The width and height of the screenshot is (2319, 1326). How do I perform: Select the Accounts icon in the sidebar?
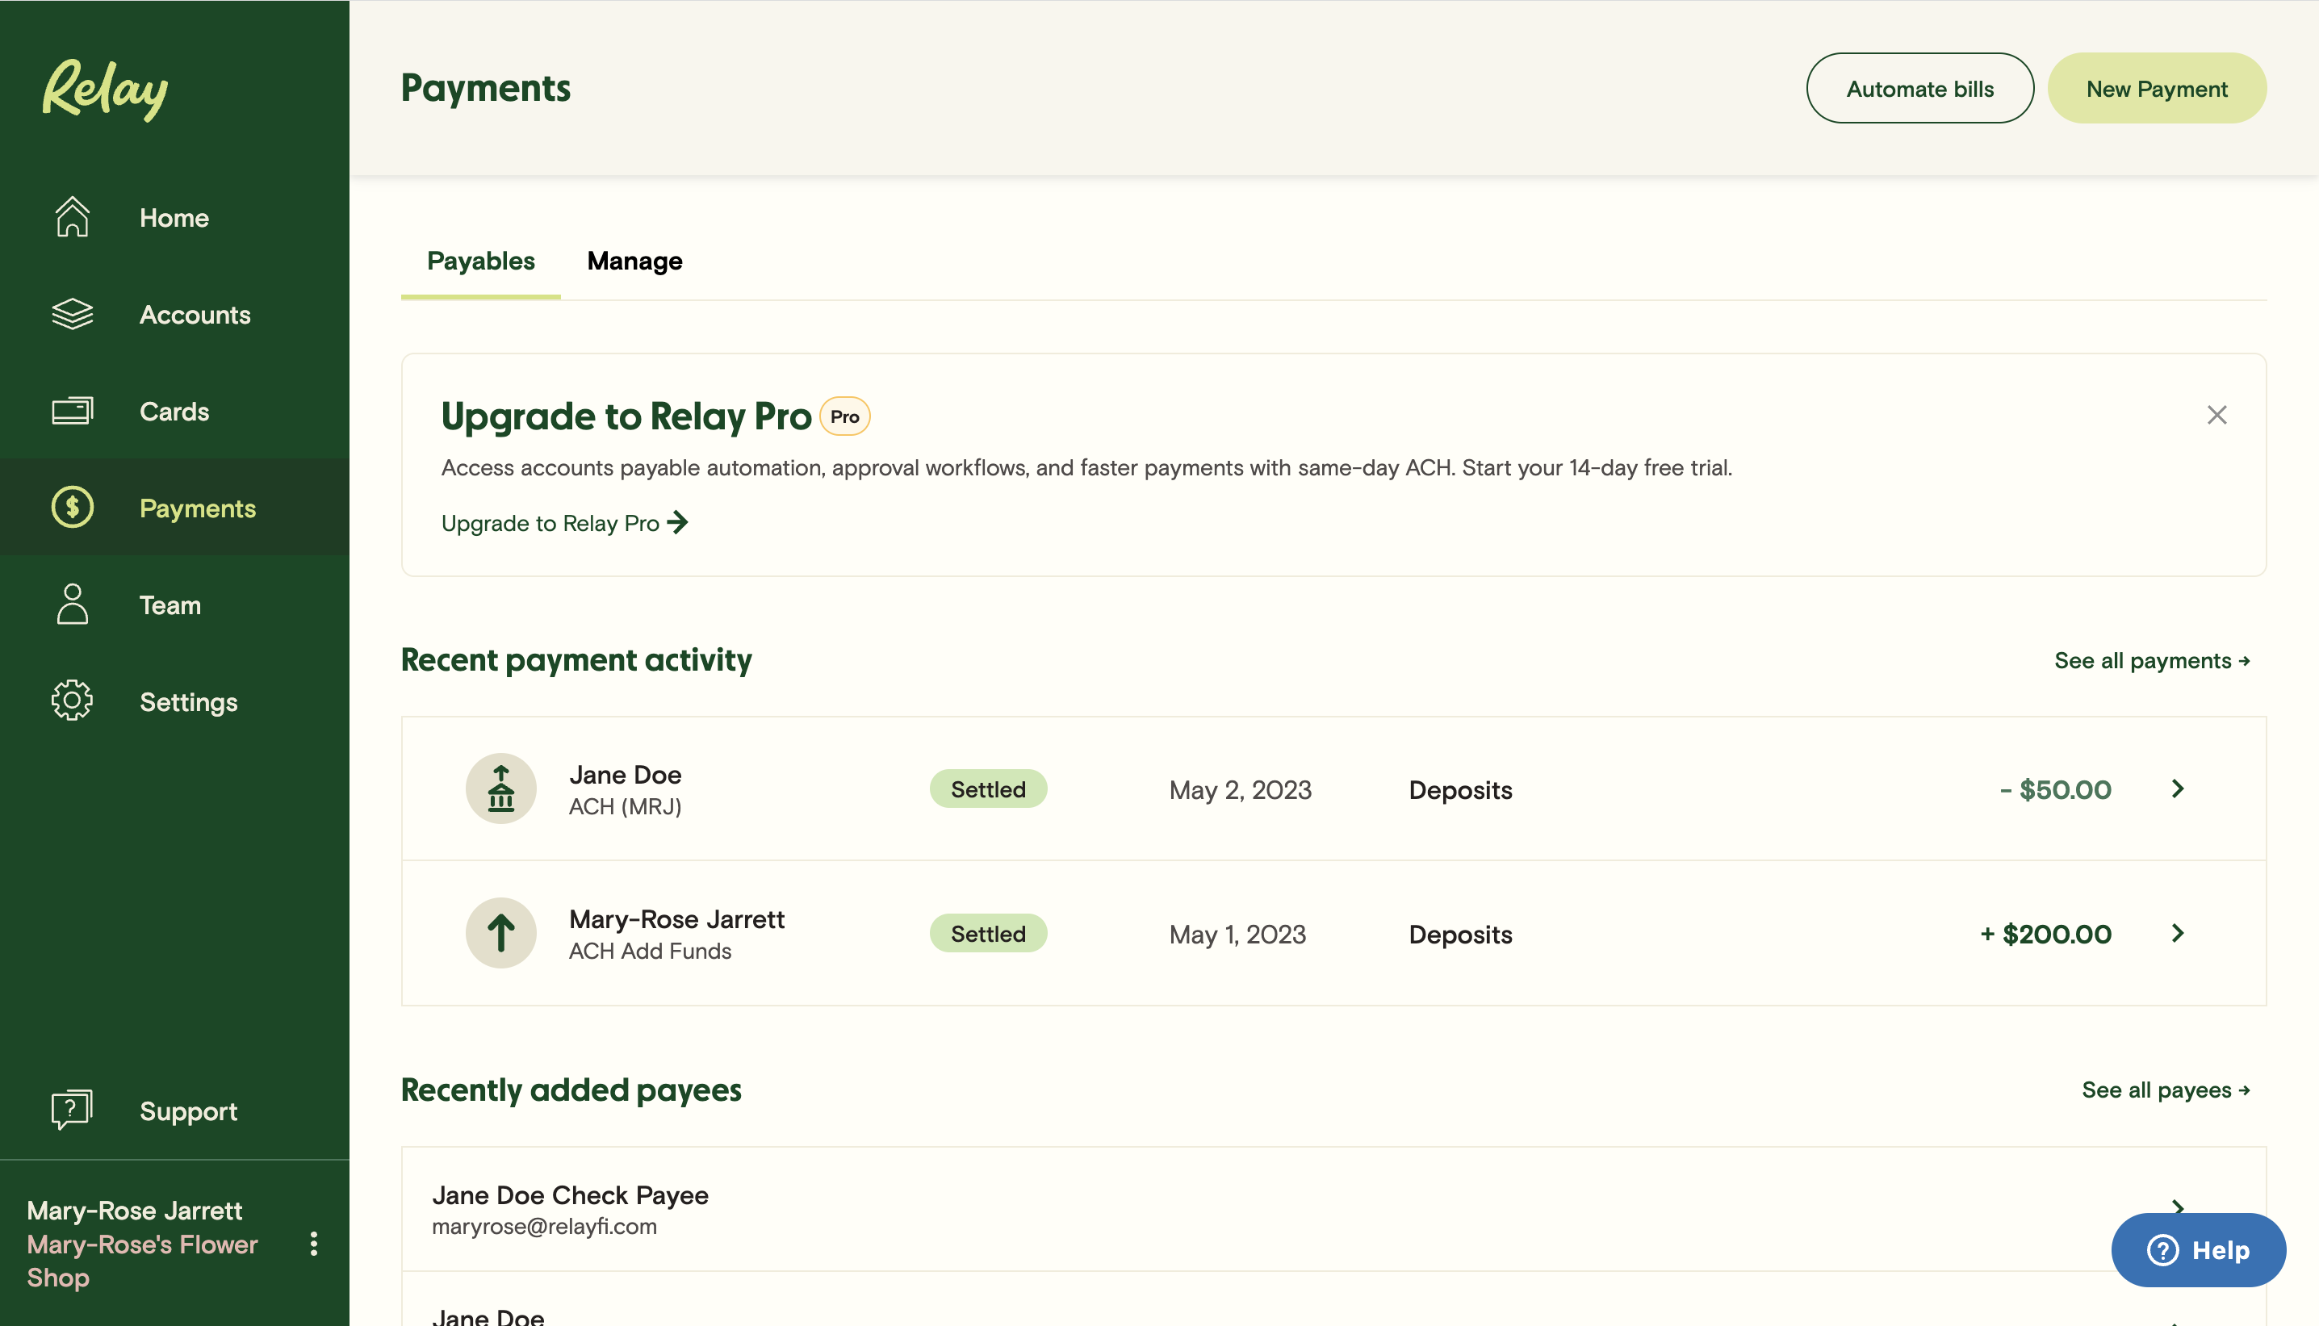[72, 314]
